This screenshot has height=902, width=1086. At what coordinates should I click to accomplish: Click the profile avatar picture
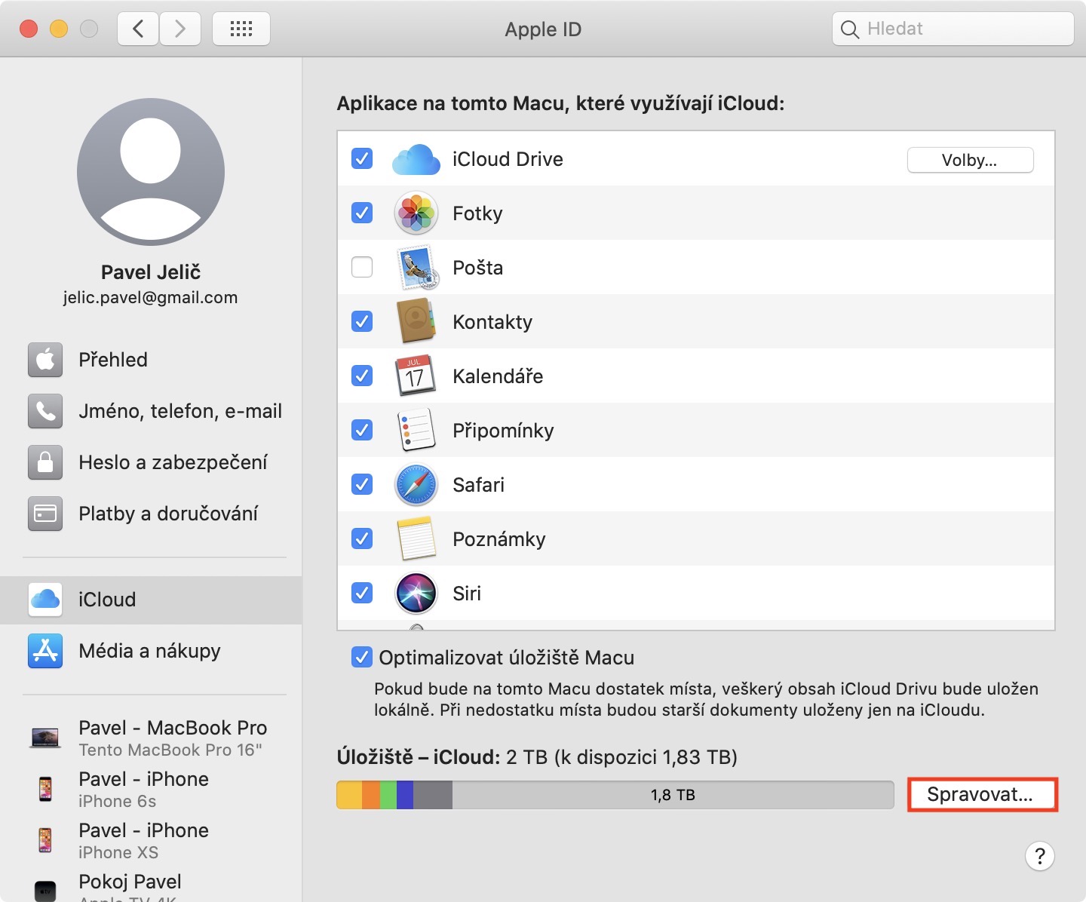click(x=151, y=172)
